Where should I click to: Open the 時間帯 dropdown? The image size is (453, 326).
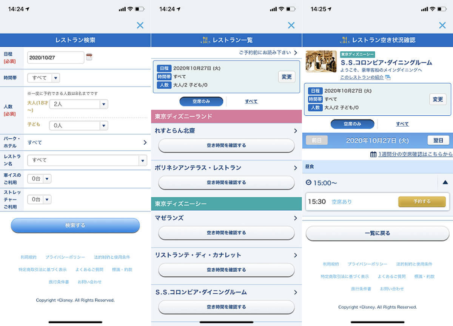click(44, 78)
